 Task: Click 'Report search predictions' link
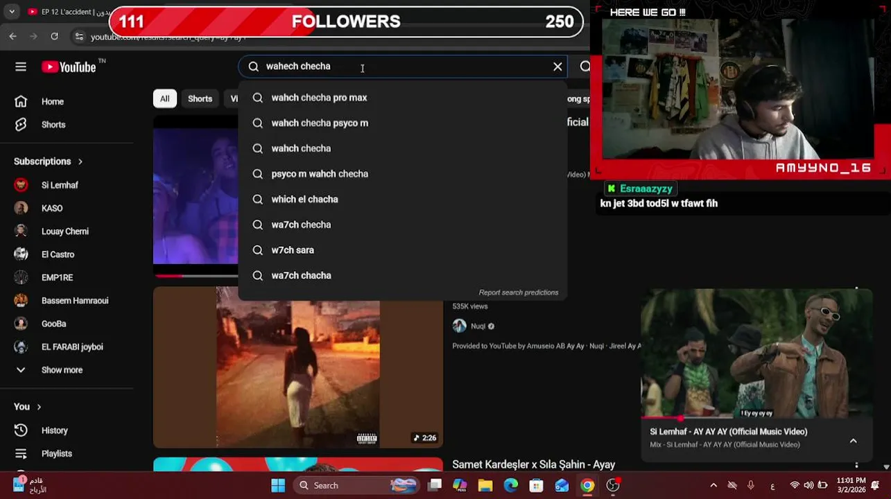(518, 292)
